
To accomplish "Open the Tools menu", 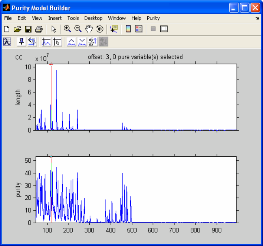I will 73,18.
